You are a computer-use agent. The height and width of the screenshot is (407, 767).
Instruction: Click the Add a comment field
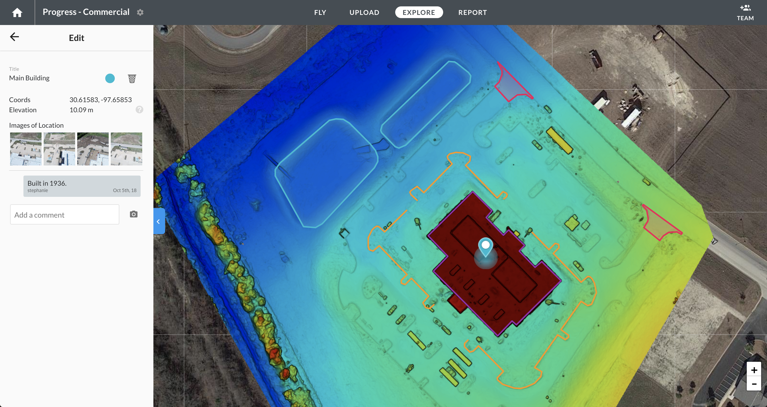(65, 214)
